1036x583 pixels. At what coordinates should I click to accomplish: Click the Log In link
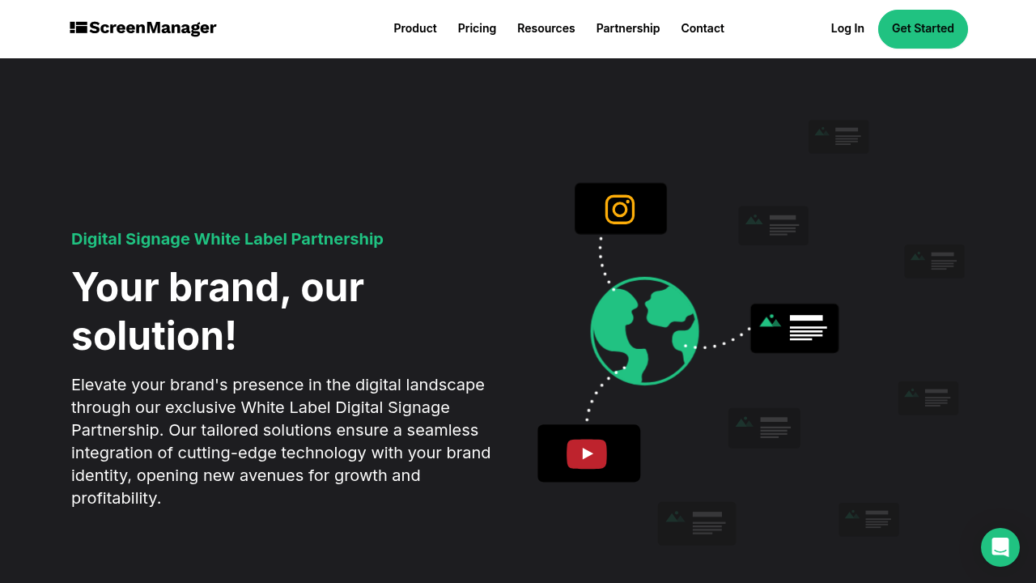[x=847, y=28]
